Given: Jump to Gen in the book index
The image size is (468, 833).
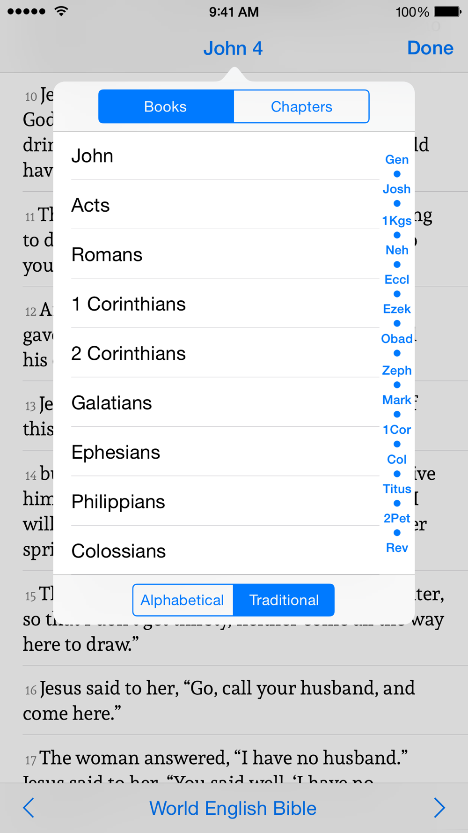Looking at the screenshot, I should (x=397, y=160).
